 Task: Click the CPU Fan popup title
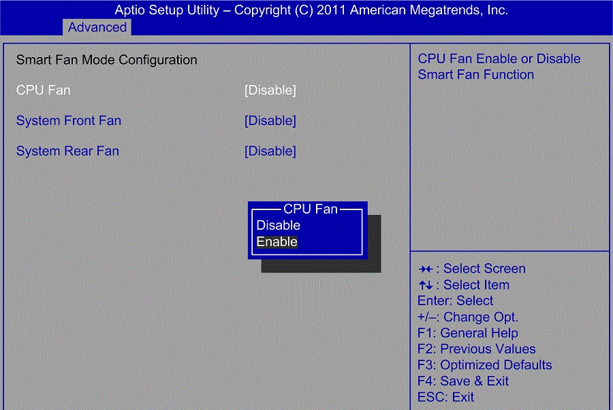[x=310, y=209]
